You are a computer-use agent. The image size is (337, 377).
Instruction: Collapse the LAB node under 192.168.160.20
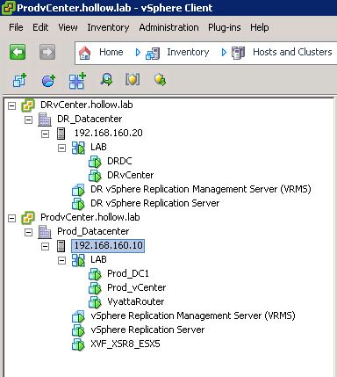click(61, 148)
